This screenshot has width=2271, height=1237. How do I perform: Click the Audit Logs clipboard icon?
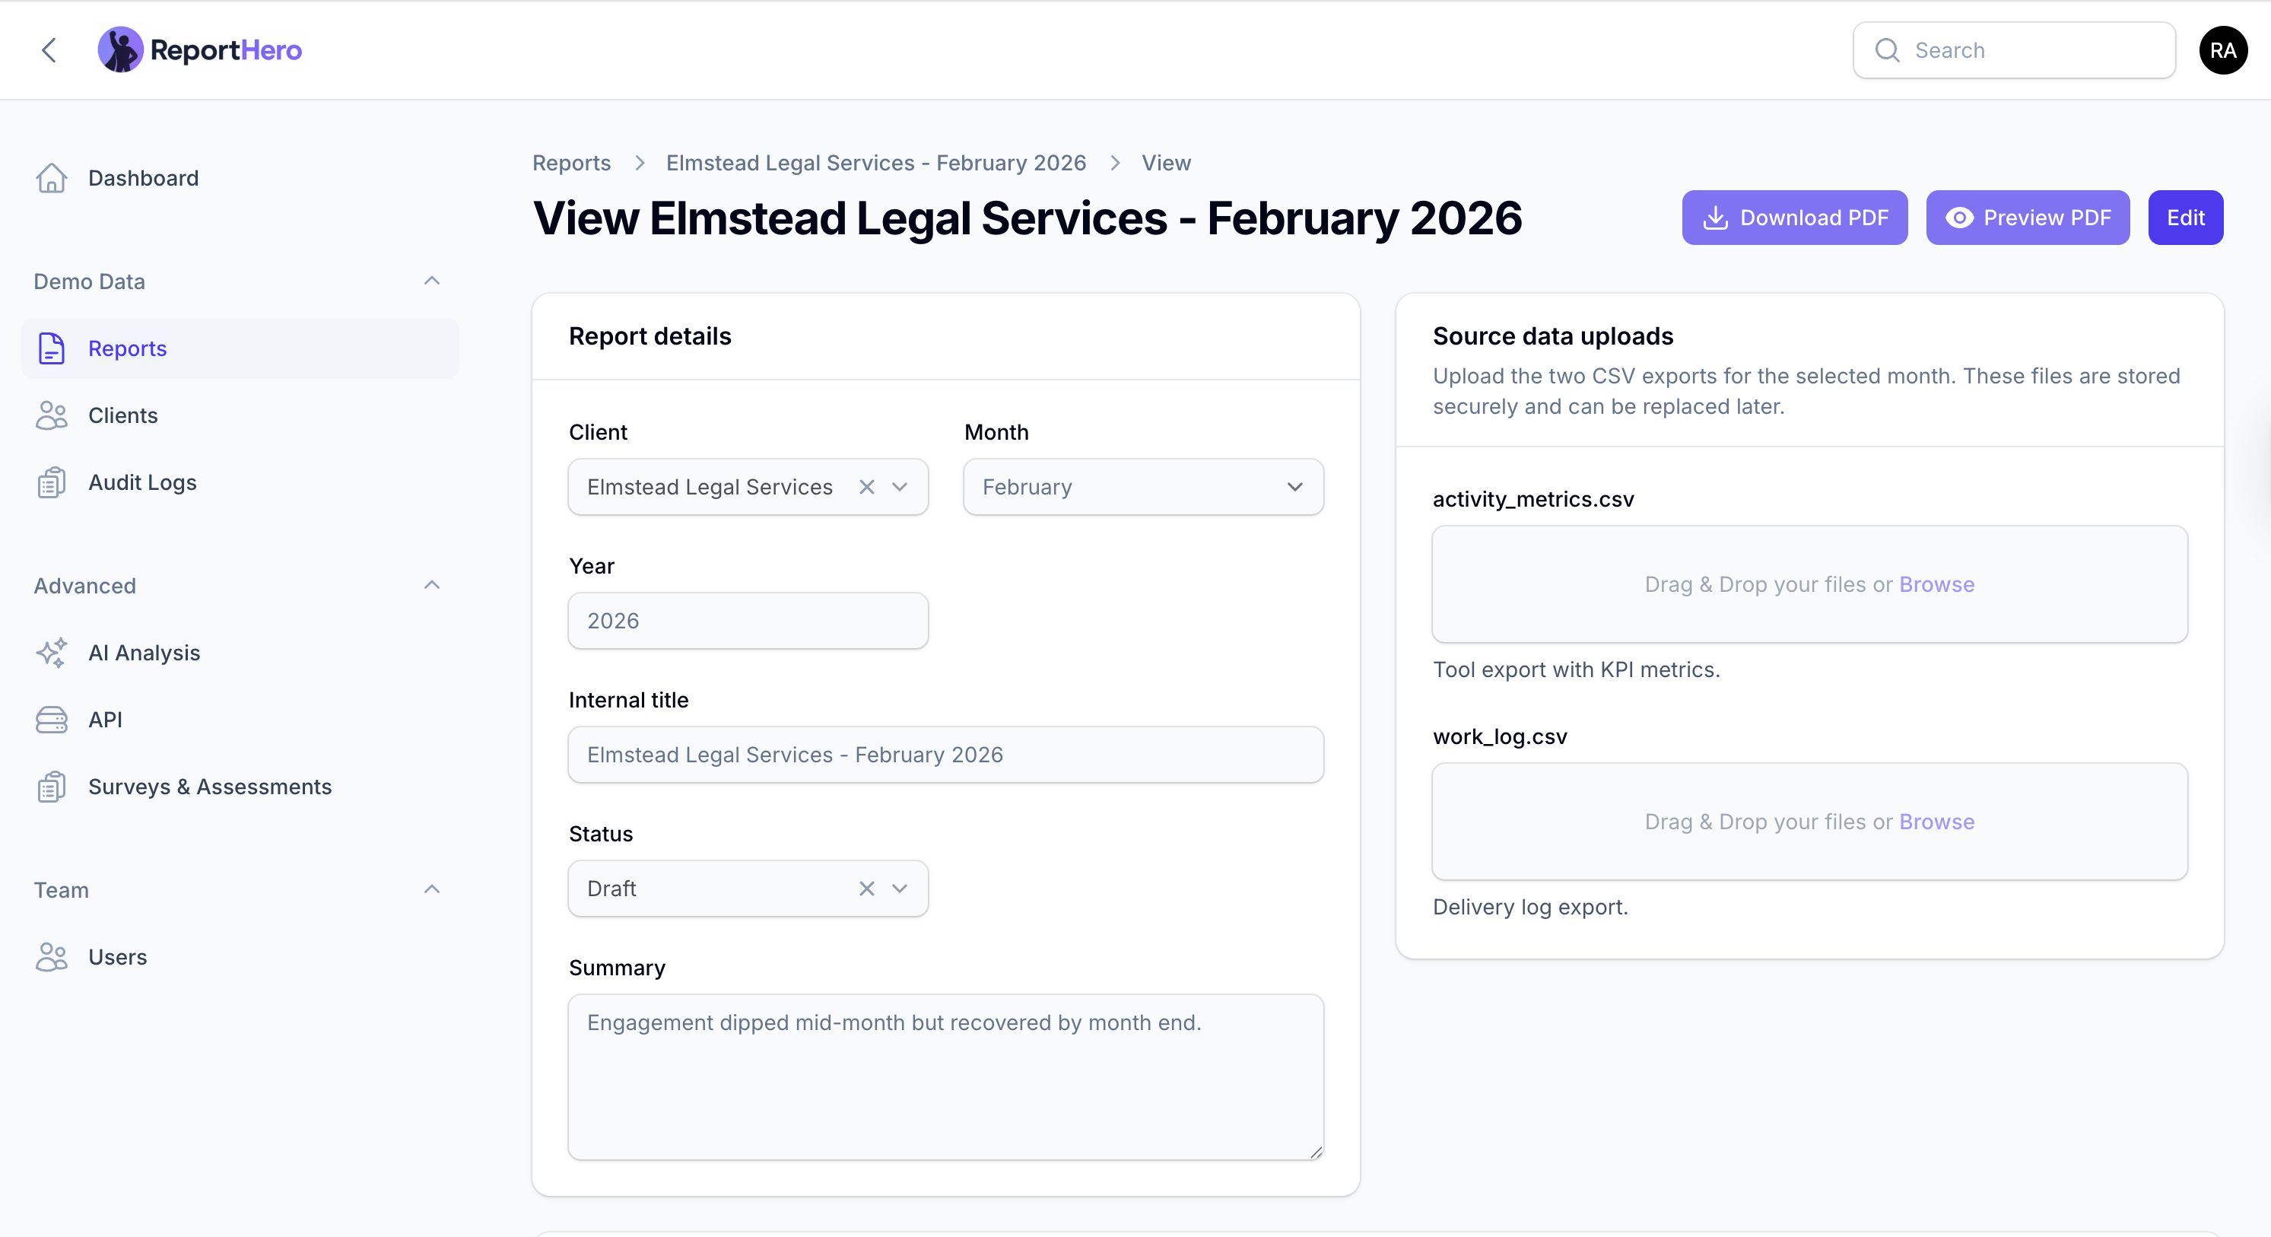[x=51, y=482]
